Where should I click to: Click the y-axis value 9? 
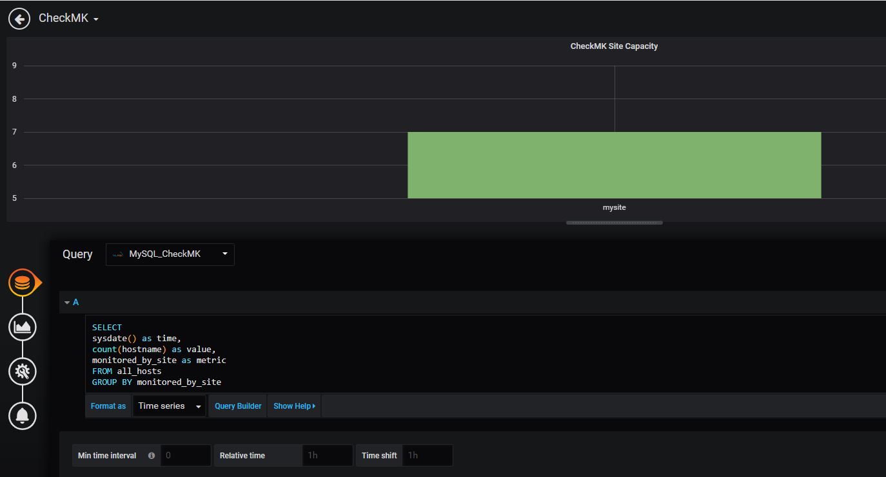[x=14, y=66]
